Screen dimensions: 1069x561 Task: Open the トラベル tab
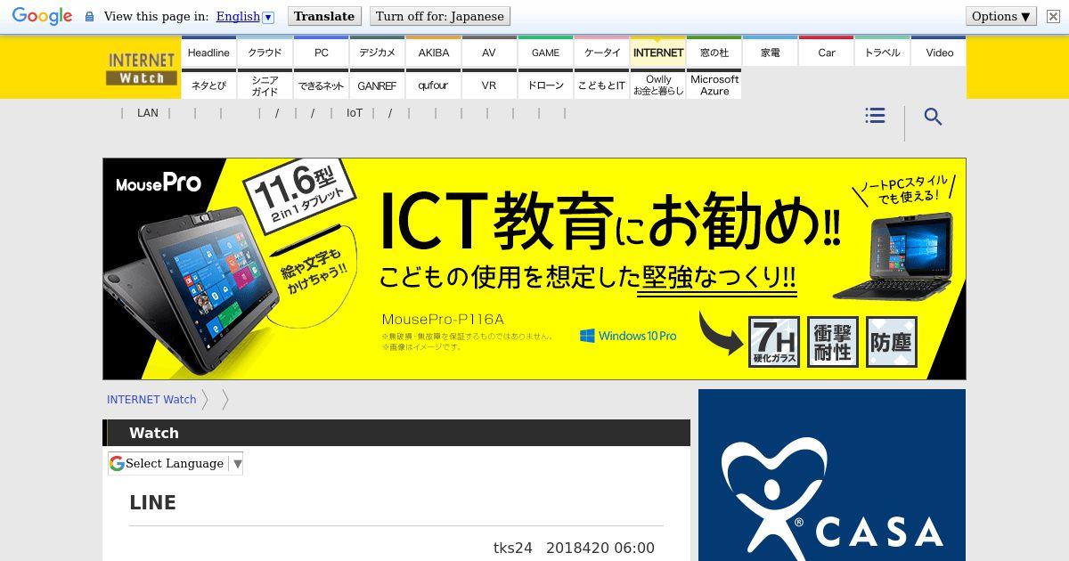tap(883, 53)
